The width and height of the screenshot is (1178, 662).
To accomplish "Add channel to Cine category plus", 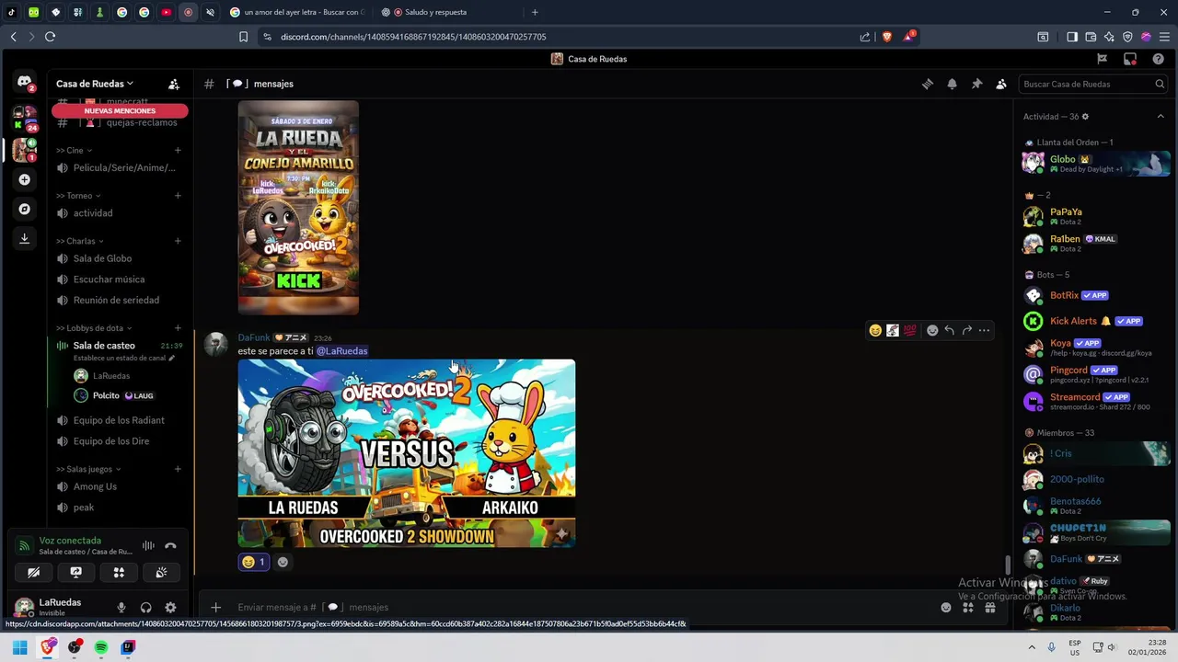I will coord(178,150).
